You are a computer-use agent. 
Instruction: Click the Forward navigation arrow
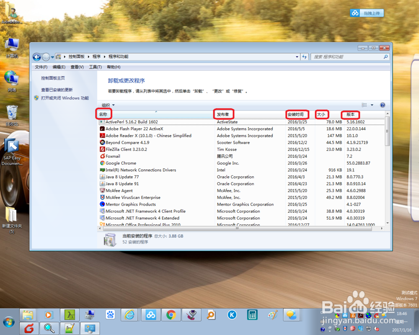pyautogui.click(x=46, y=57)
